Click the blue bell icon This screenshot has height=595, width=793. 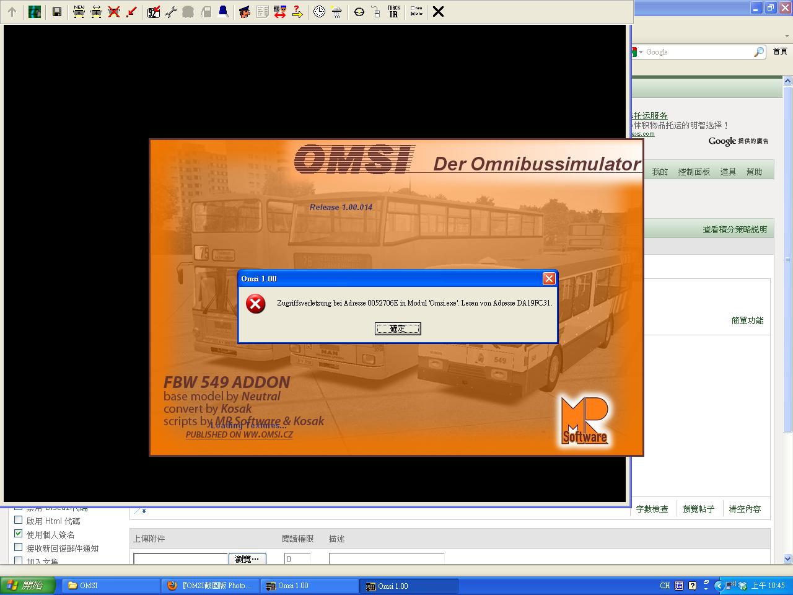pyautogui.click(x=223, y=12)
